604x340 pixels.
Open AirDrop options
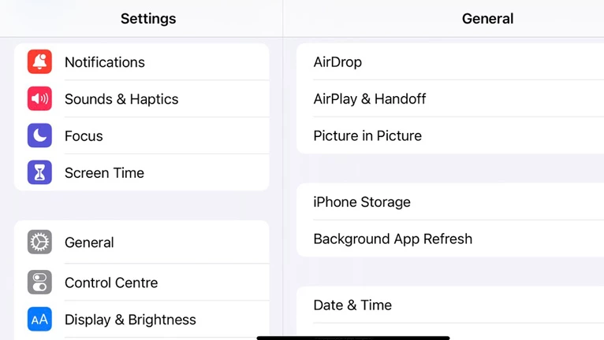click(x=450, y=61)
